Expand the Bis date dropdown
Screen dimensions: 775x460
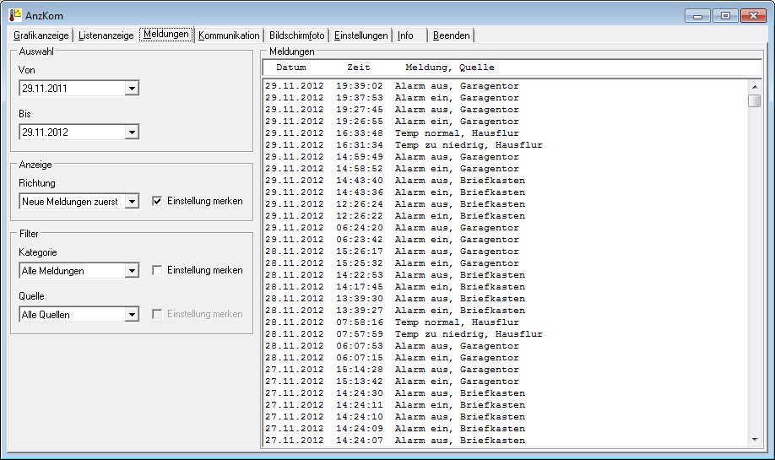pyautogui.click(x=131, y=132)
